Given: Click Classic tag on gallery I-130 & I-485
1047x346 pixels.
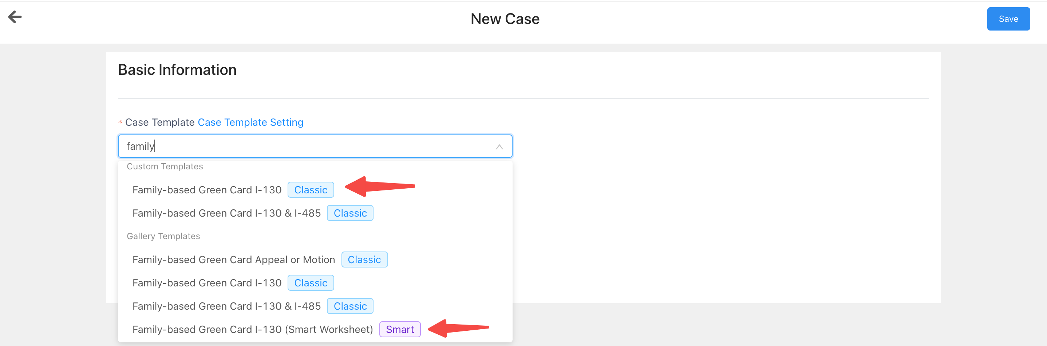Looking at the screenshot, I should pyautogui.click(x=350, y=306).
